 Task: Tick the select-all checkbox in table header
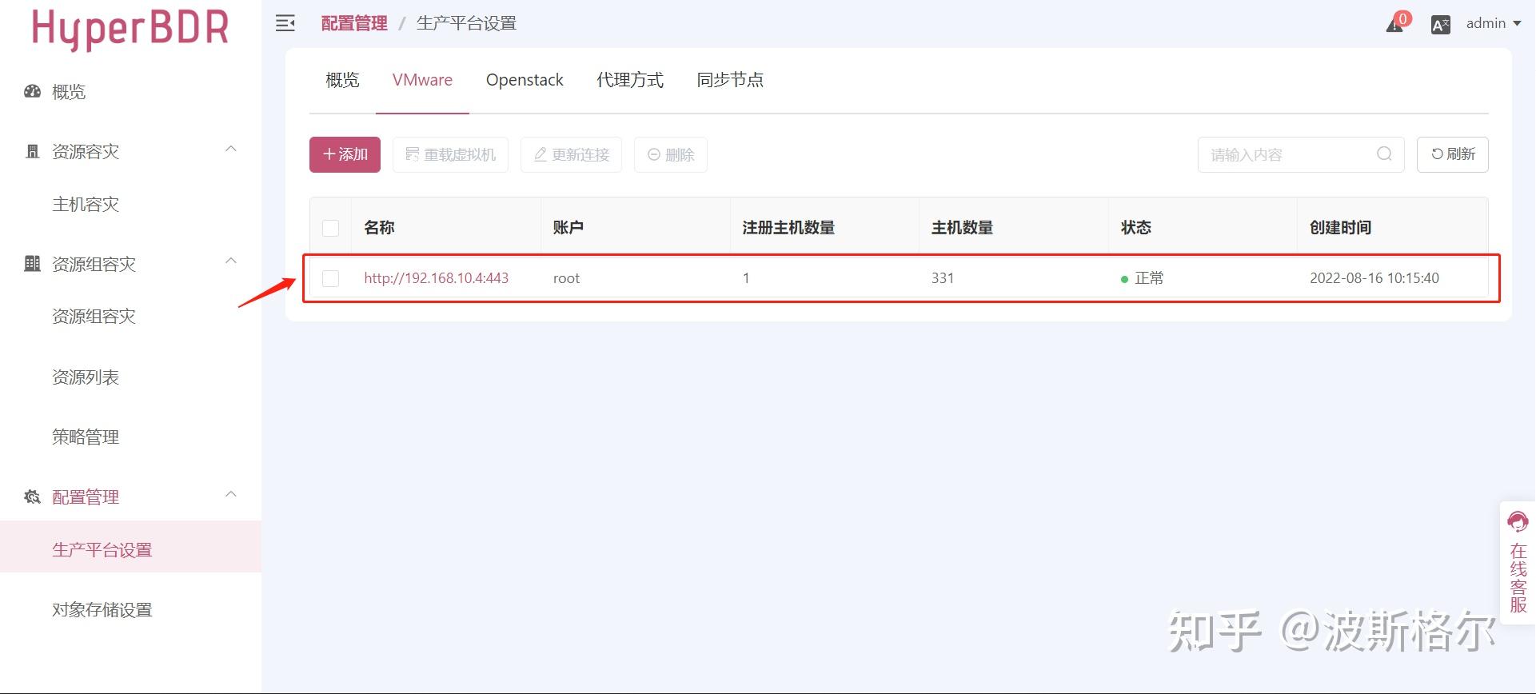tap(330, 228)
